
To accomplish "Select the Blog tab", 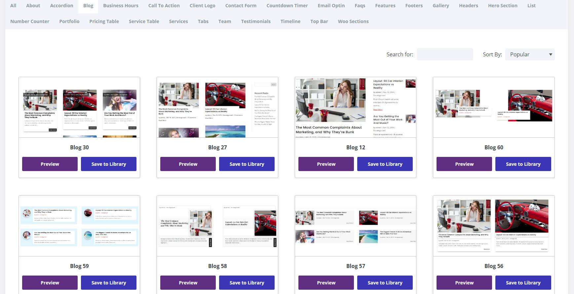I will (88, 6).
